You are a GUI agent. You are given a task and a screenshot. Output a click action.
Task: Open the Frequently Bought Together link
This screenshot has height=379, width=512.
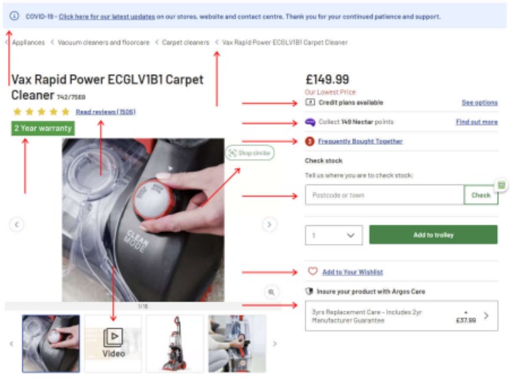point(360,142)
